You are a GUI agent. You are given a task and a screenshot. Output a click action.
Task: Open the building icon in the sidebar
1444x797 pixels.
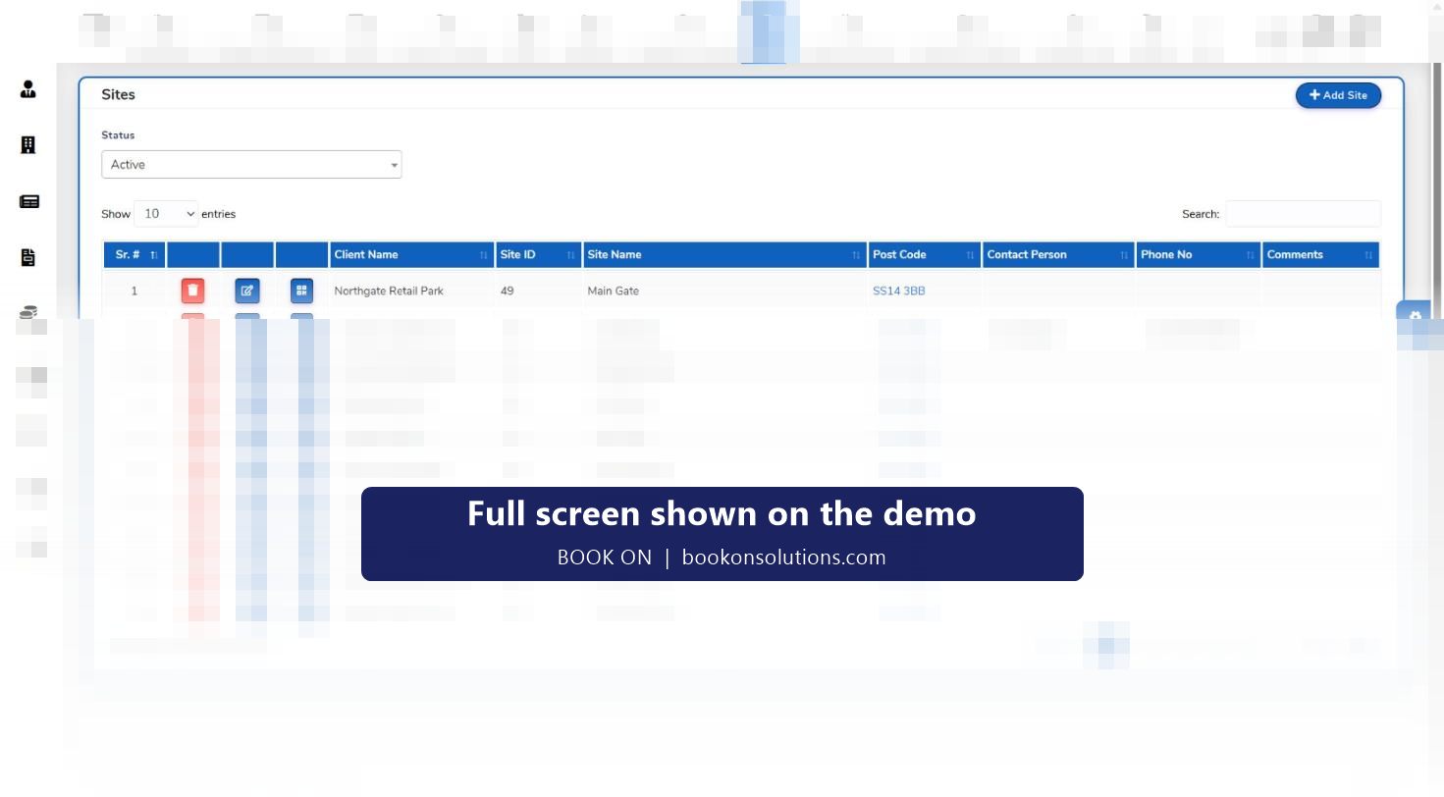tap(28, 145)
